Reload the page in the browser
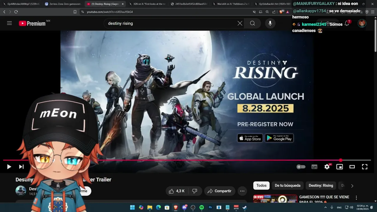Image resolution: width=377 pixels, height=212 pixels. [x=16, y=12]
